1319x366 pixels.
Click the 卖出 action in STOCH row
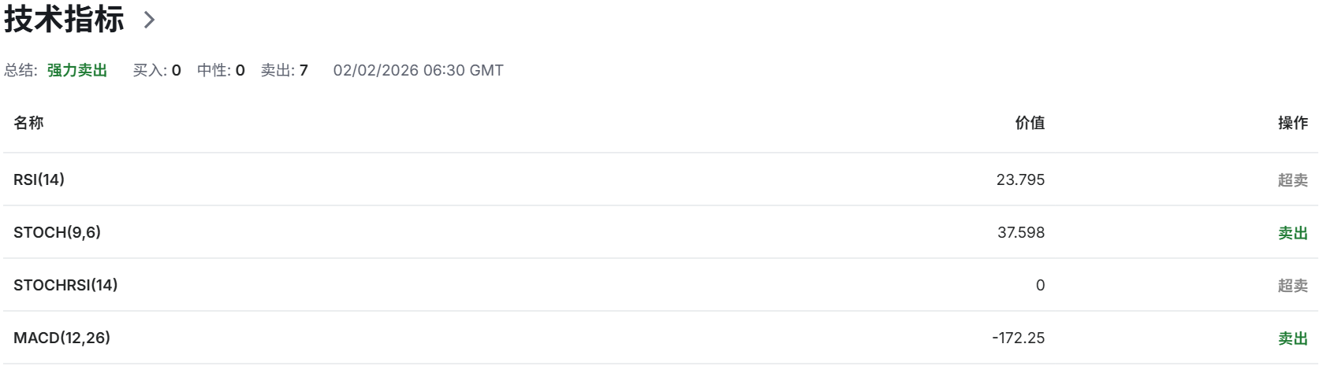click(1292, 233)
